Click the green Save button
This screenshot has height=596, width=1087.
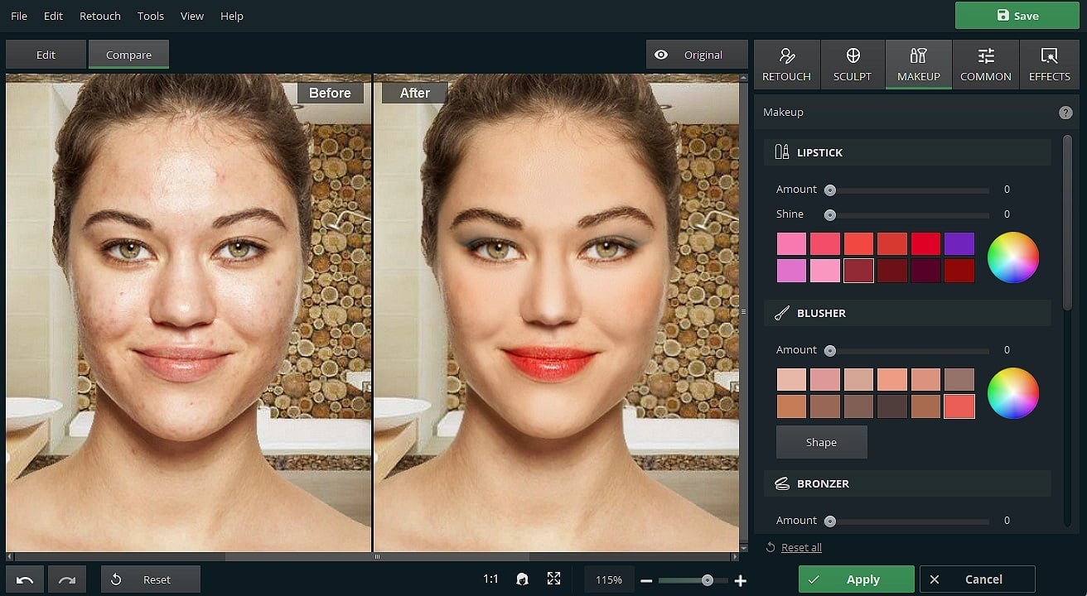1017,16
